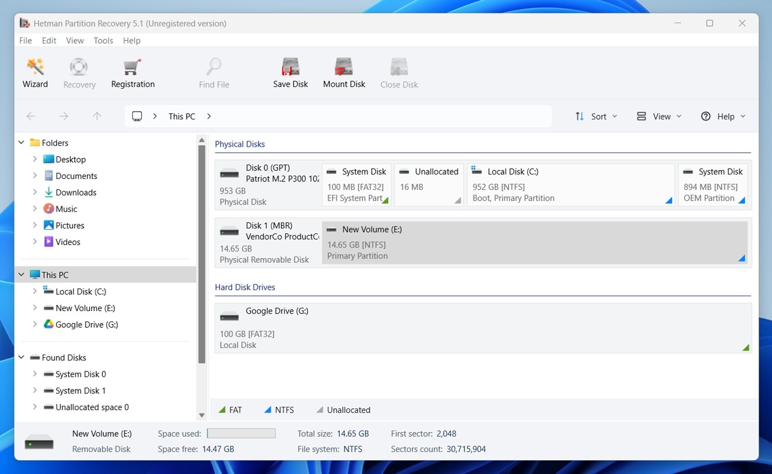Expand the Local Disk (C:) tree item
The width and height of the screenshot is (772, 474).
coord(35,291)
